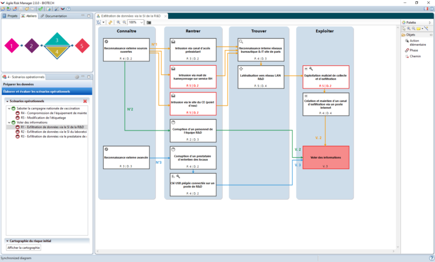435x262 pixels.
Task: Collapse the Palette panel arrow
Action: [x=430, y=23]
